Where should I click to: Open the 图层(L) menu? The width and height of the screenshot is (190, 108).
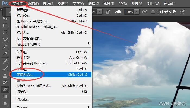click(x=63, y=4)
